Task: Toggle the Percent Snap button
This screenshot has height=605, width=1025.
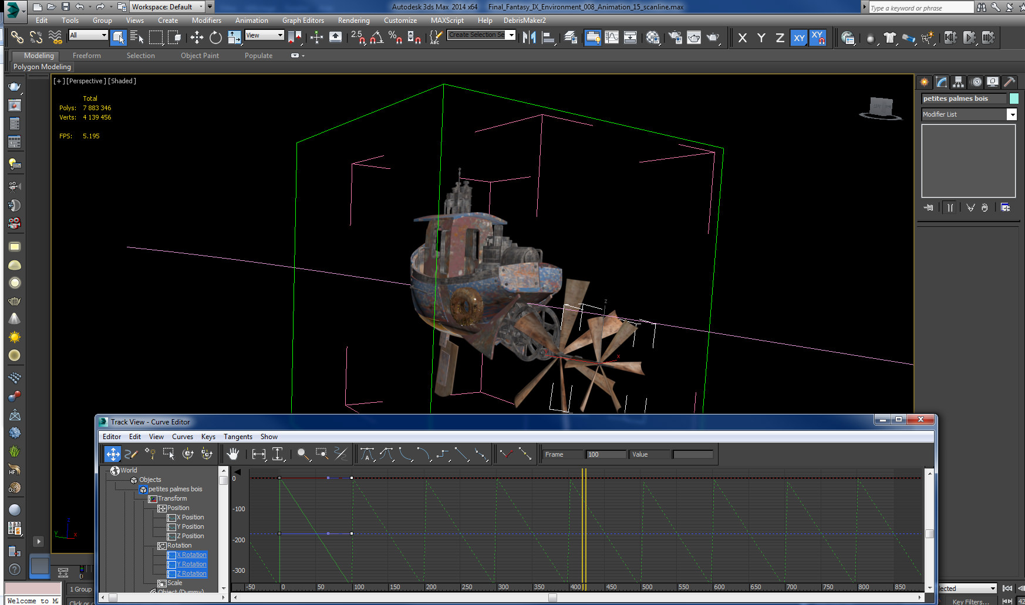Action: (395, 38)
